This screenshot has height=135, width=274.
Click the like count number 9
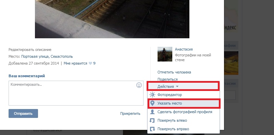(94, 63)
